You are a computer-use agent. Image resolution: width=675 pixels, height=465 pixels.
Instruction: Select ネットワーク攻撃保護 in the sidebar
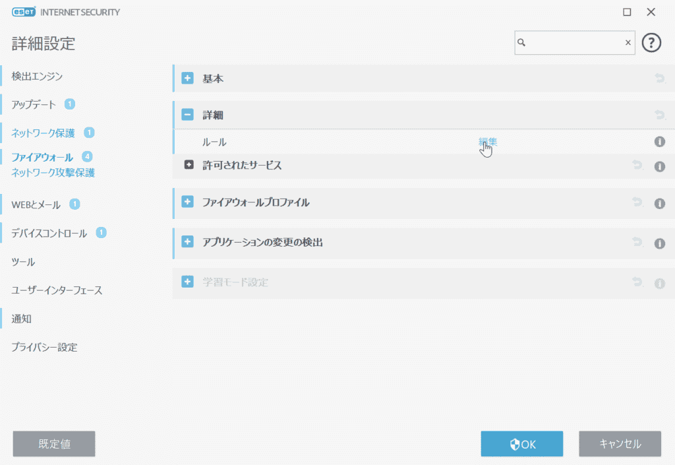(53, 173)
